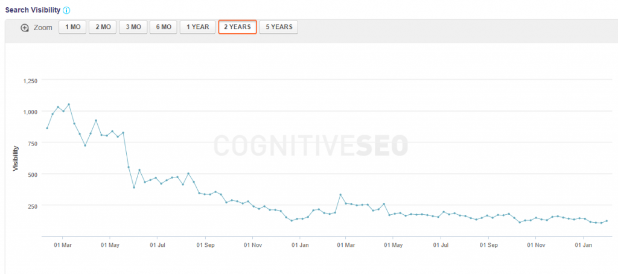Click the highlighted 2 YEARS button
618x274 pixels.
(237, 28)
